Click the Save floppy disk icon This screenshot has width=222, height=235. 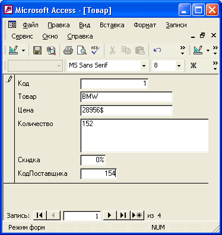(37, 50)
